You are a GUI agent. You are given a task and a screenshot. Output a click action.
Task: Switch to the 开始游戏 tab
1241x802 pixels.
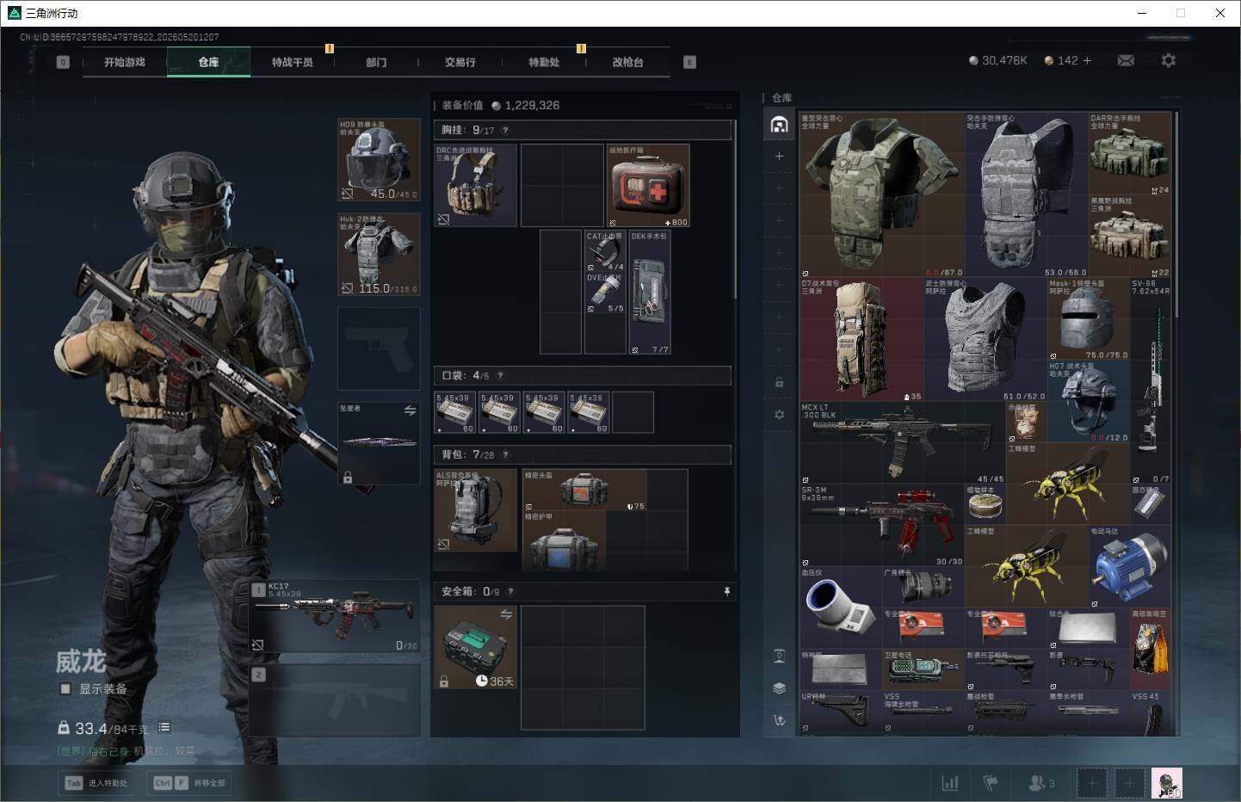click(125, 62)
